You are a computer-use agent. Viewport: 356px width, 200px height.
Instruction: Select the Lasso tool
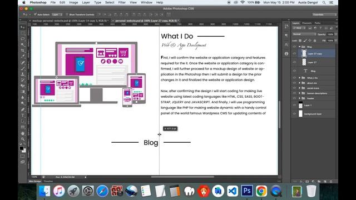(23, 39)
